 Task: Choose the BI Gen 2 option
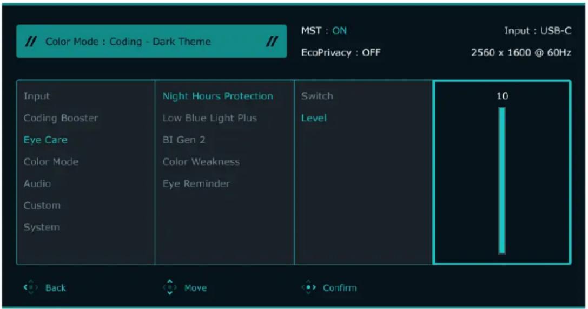tap(184, 140)
